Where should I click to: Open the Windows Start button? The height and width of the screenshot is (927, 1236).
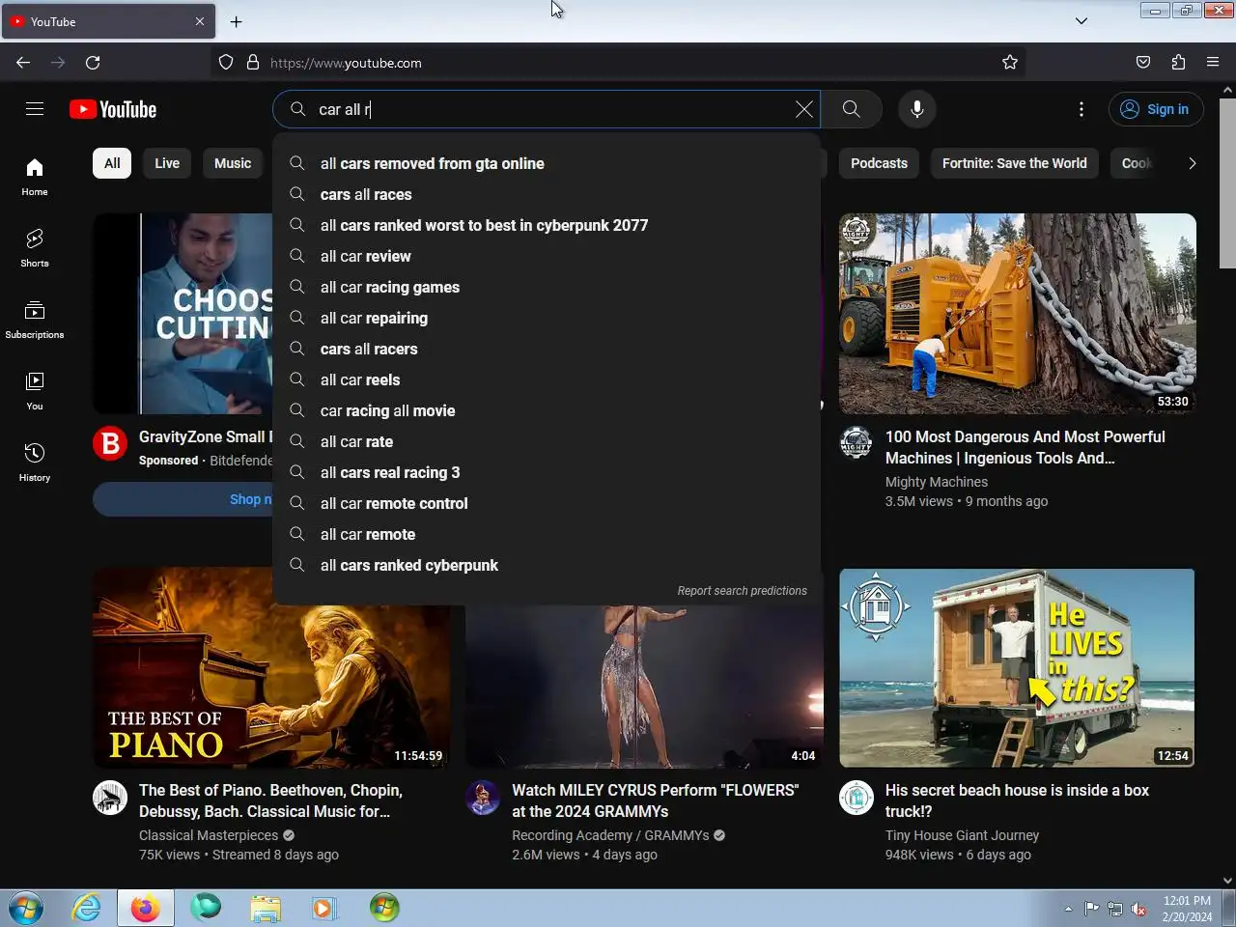(x=26, y=908)
